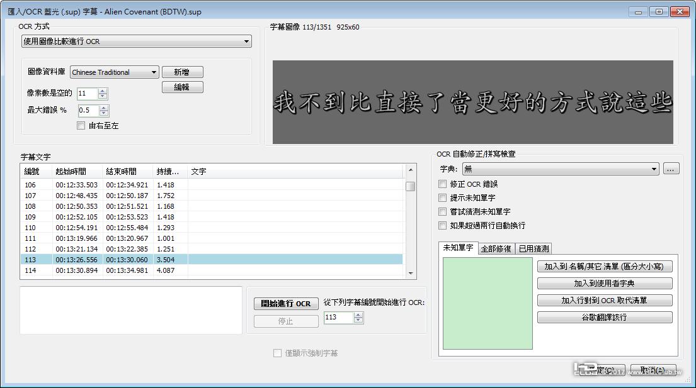
Task: Enable the 如果超過兩行自動換行 checkbox
Action: (x=443, y=225)
